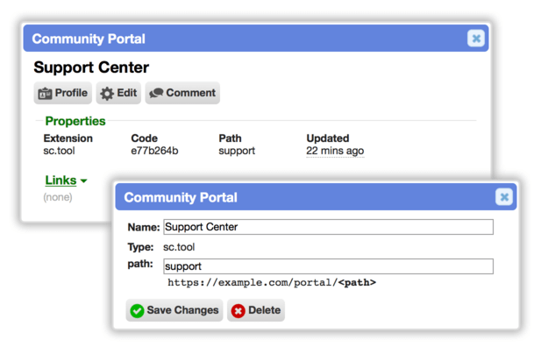
Task: Click the sc.tool Extension value
Action: pyautogui.click(x=59, y=151)
